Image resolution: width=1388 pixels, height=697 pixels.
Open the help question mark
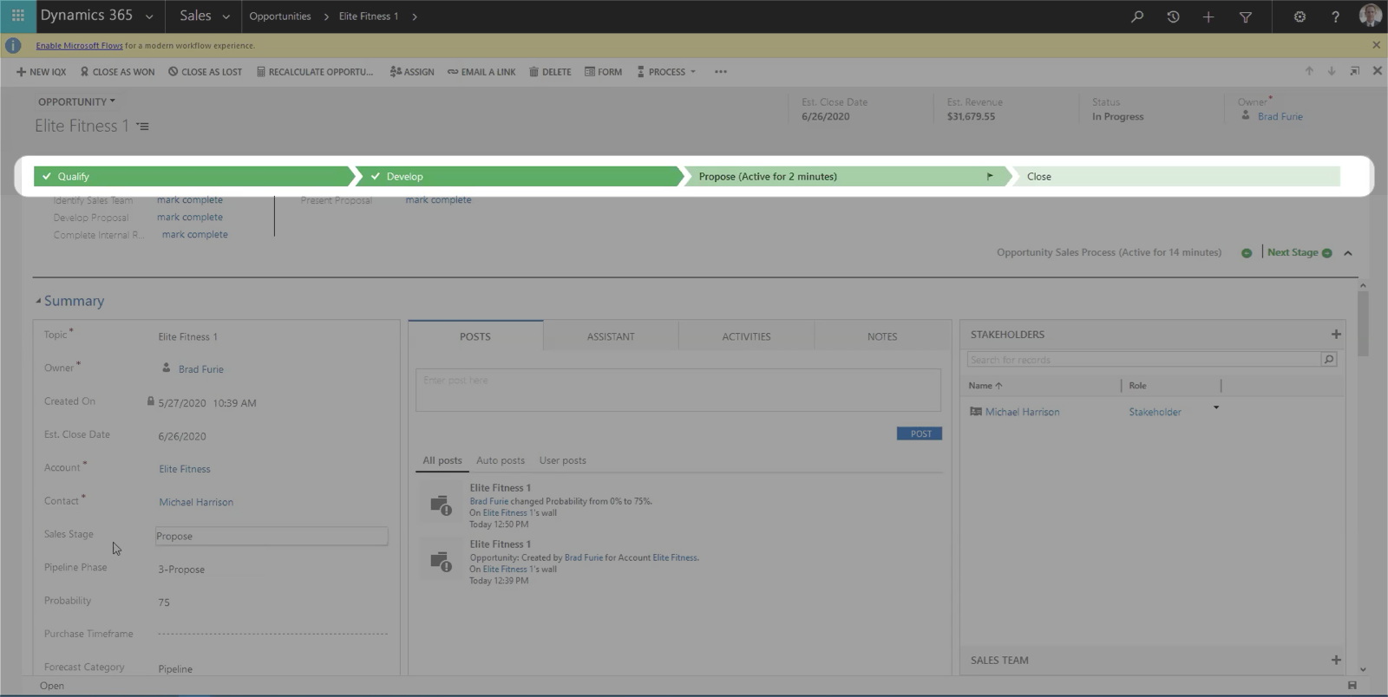click(x=1335, y=16)
